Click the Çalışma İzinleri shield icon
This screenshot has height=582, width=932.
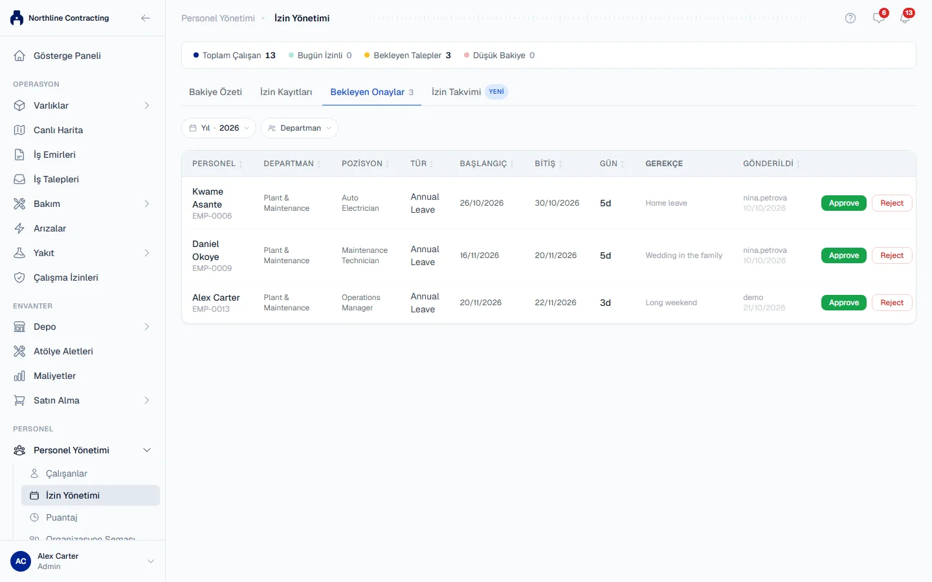19,277
